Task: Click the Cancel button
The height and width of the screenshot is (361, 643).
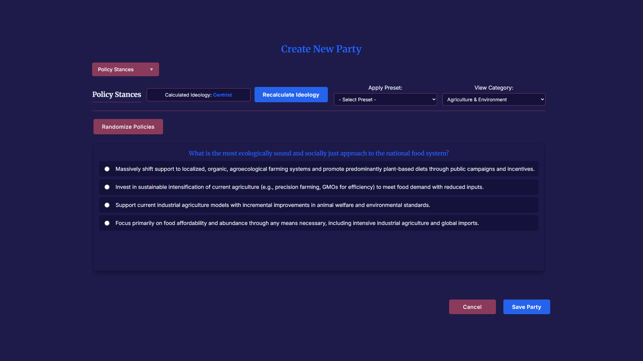Action: point(472,307)
